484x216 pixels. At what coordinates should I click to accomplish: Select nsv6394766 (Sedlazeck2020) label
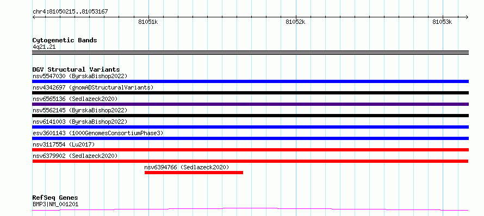click(x=187, y=167)
